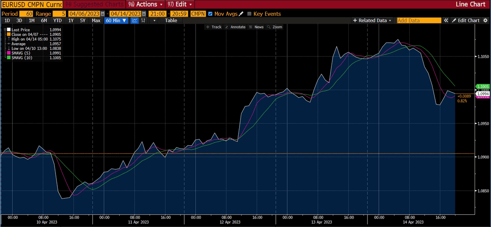The width and height of the screenshot is (491, 227).
Task: Open the Related Data dropdown
Action: (372, 20)
